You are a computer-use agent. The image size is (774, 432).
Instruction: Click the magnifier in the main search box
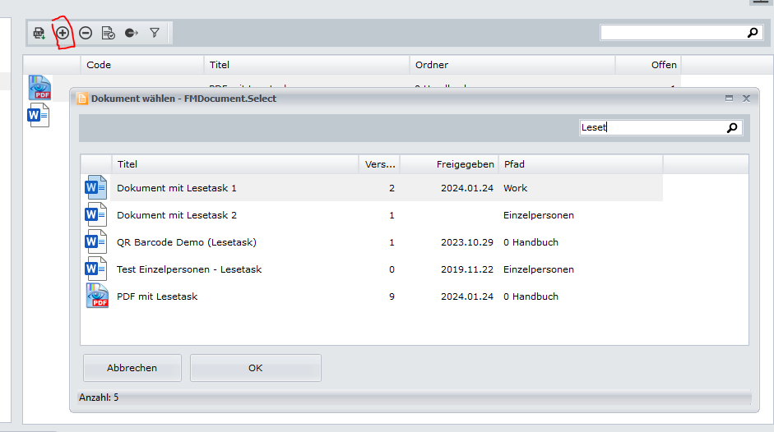(753, 33)
